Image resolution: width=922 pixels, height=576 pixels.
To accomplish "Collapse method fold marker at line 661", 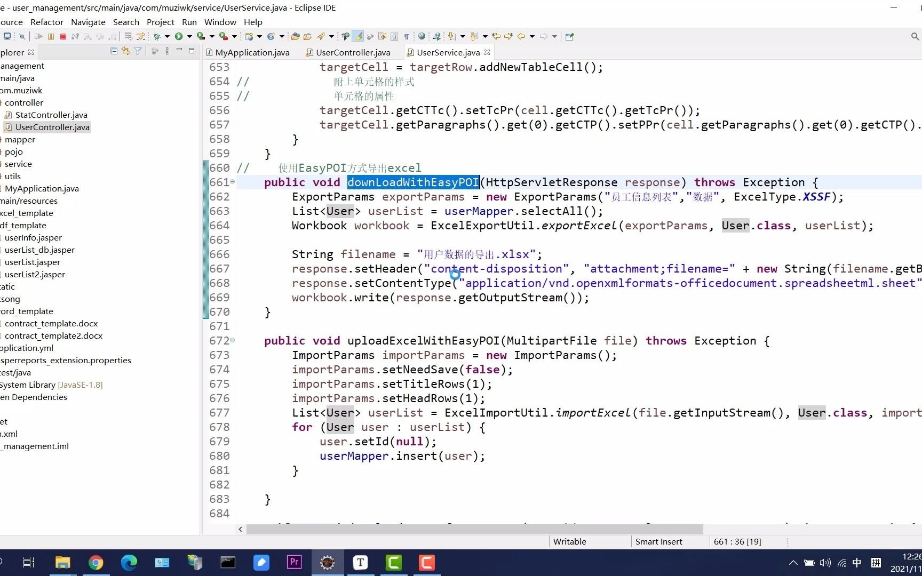I will 232,182.
